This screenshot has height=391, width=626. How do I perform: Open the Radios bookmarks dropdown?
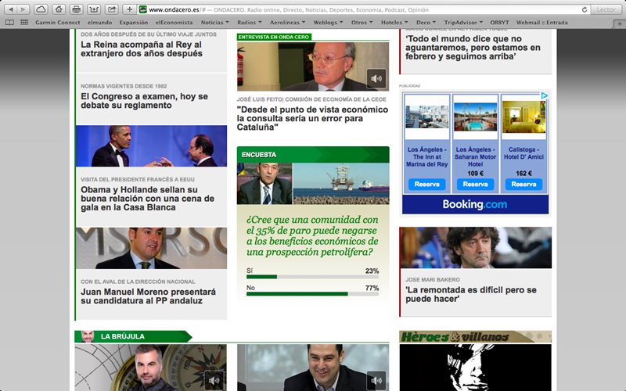point(250,22)
